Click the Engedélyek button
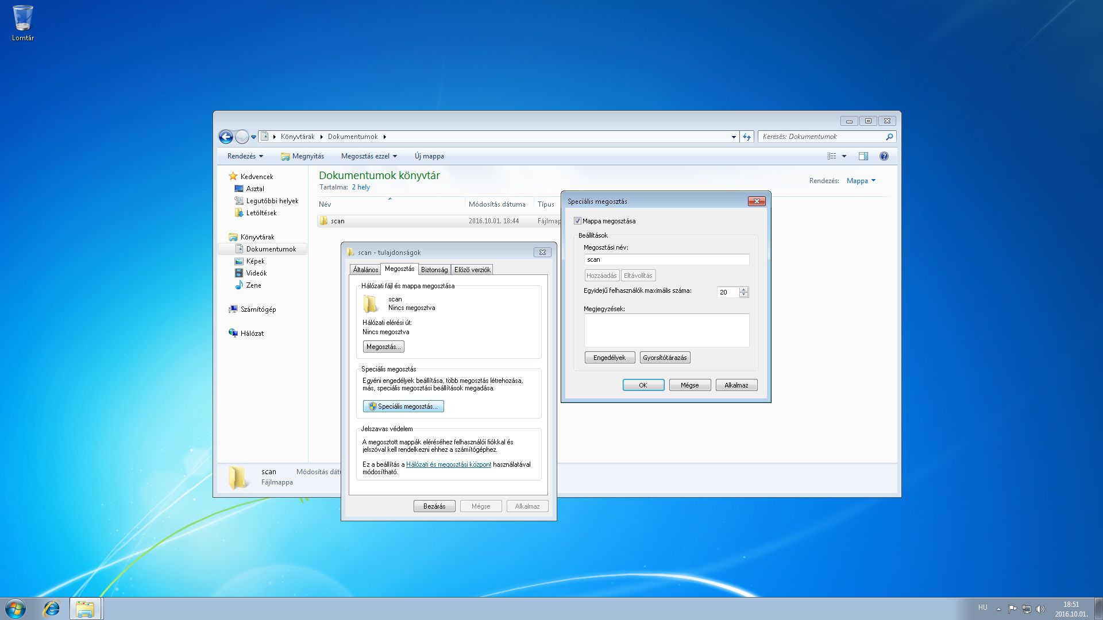1103x620 pixels. pos(610,358)
